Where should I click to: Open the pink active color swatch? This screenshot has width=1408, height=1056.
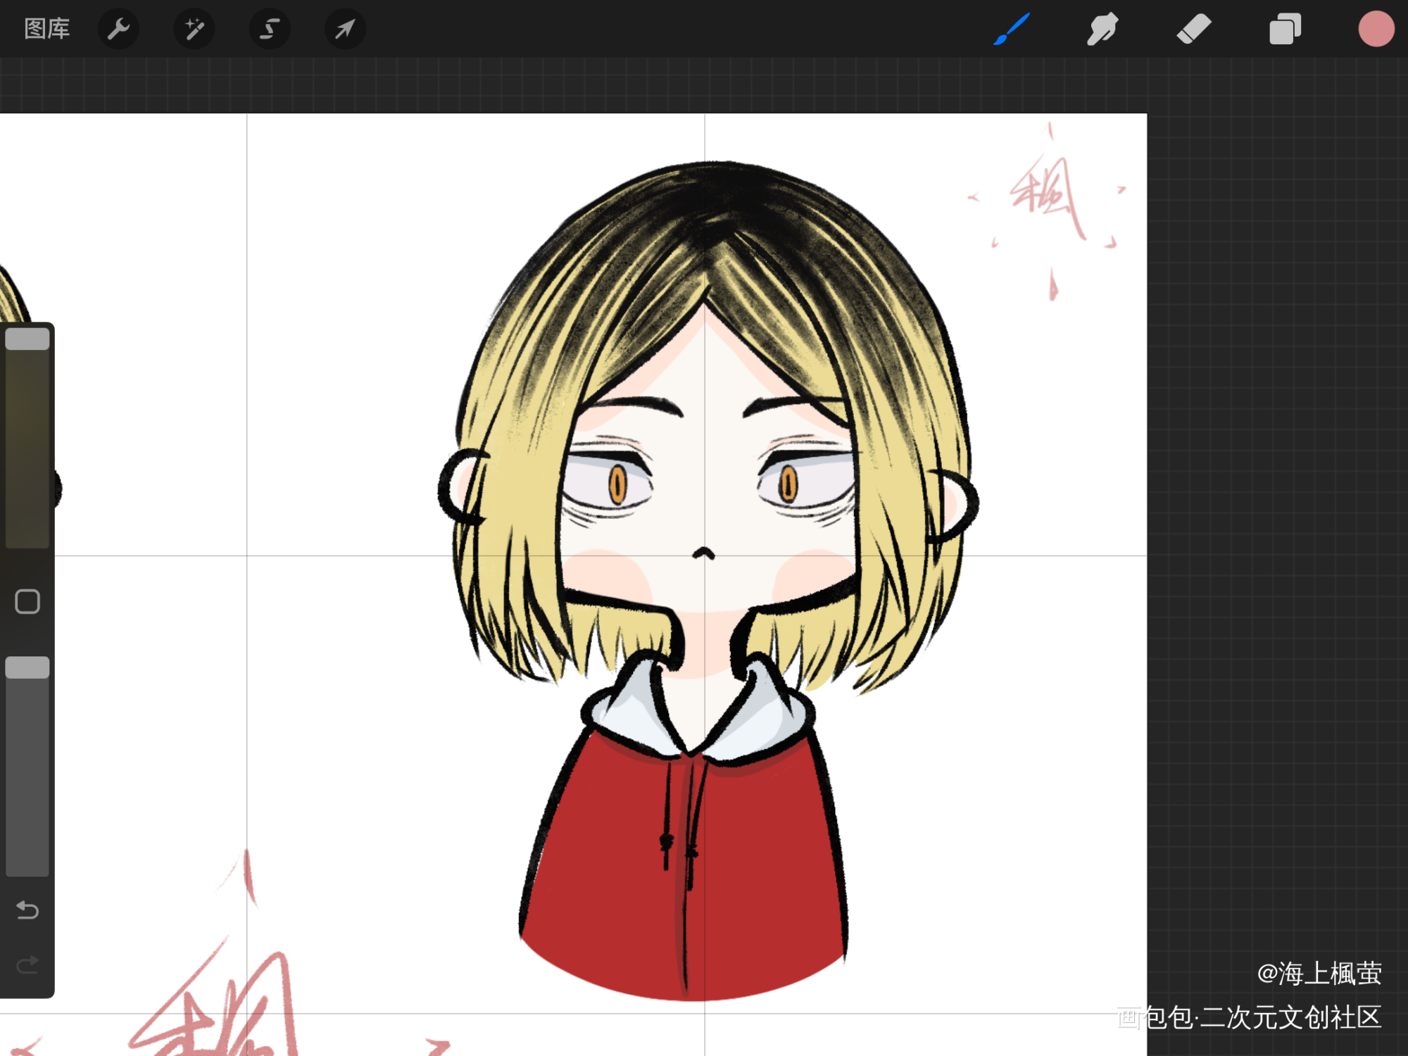1376,29
